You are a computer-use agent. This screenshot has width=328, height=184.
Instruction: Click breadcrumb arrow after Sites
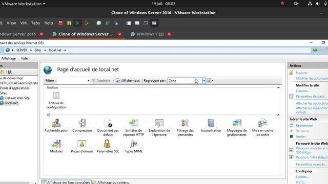[45, 50]
